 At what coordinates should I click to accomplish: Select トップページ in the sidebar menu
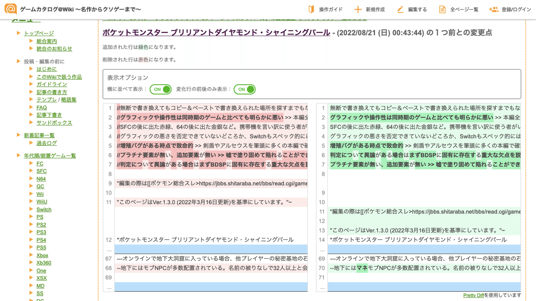[x=39, y=33]
